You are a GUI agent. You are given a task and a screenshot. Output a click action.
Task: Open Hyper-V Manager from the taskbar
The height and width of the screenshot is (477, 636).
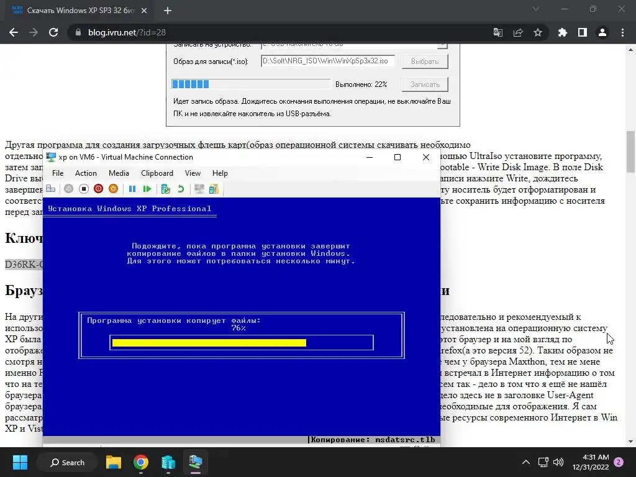click(168, 462)
